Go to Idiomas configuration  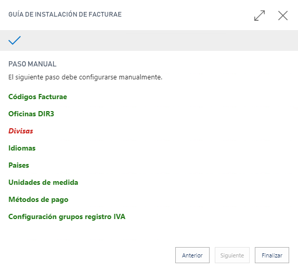tap(22, 148)
